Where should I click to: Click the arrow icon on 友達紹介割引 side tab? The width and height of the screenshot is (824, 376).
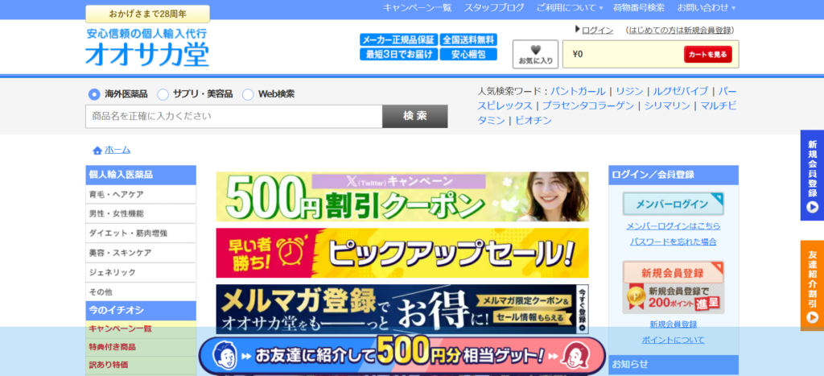(x=813, y=317)
